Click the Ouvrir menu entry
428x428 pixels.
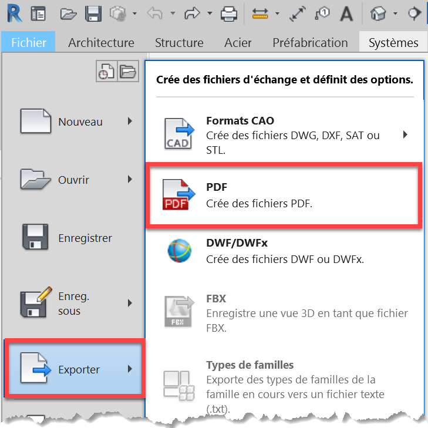(74, 179)
